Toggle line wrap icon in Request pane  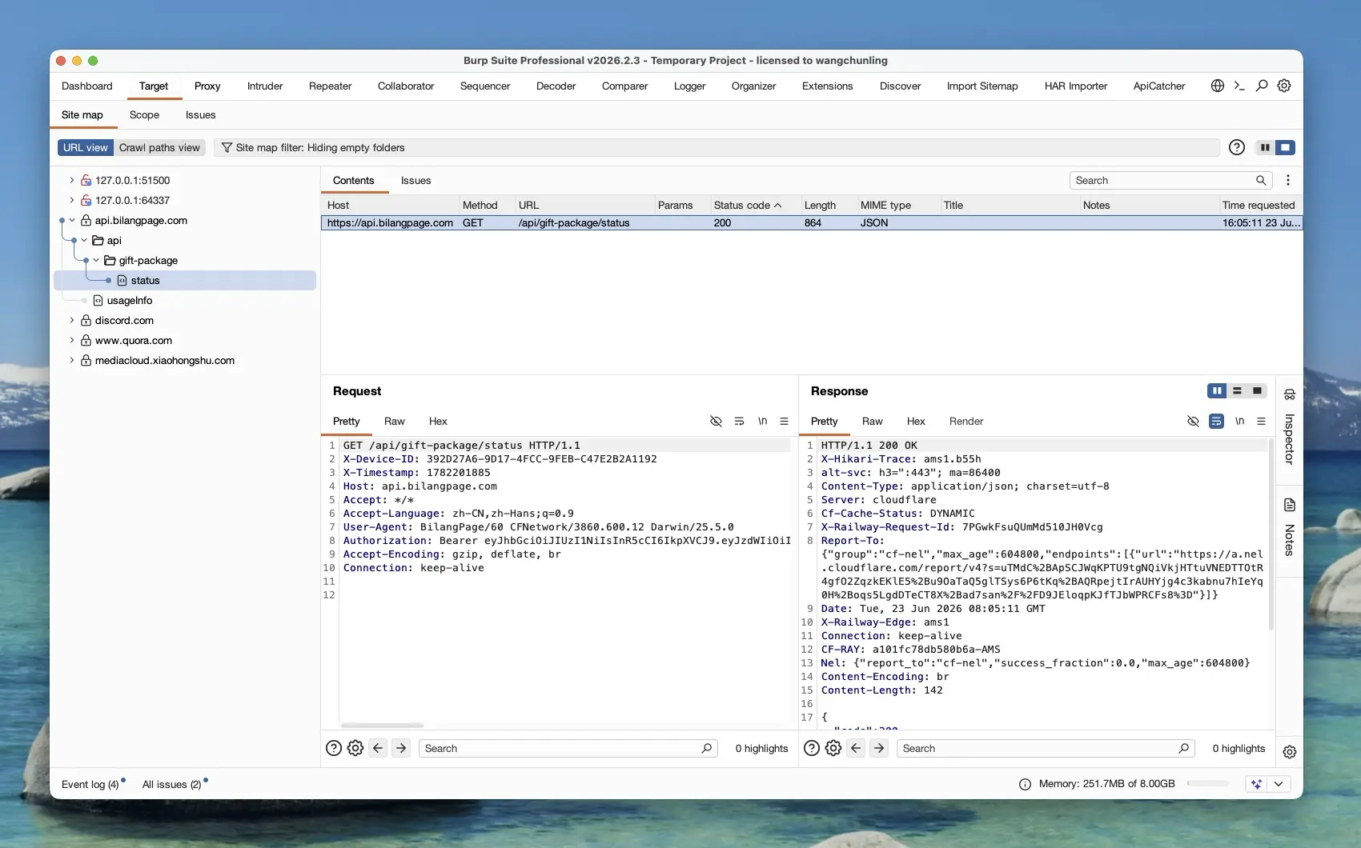tap(739, 421)
